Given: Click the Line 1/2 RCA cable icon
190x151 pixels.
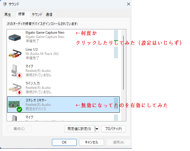Looking at the screenshot, I should click(x=15, y=53).
